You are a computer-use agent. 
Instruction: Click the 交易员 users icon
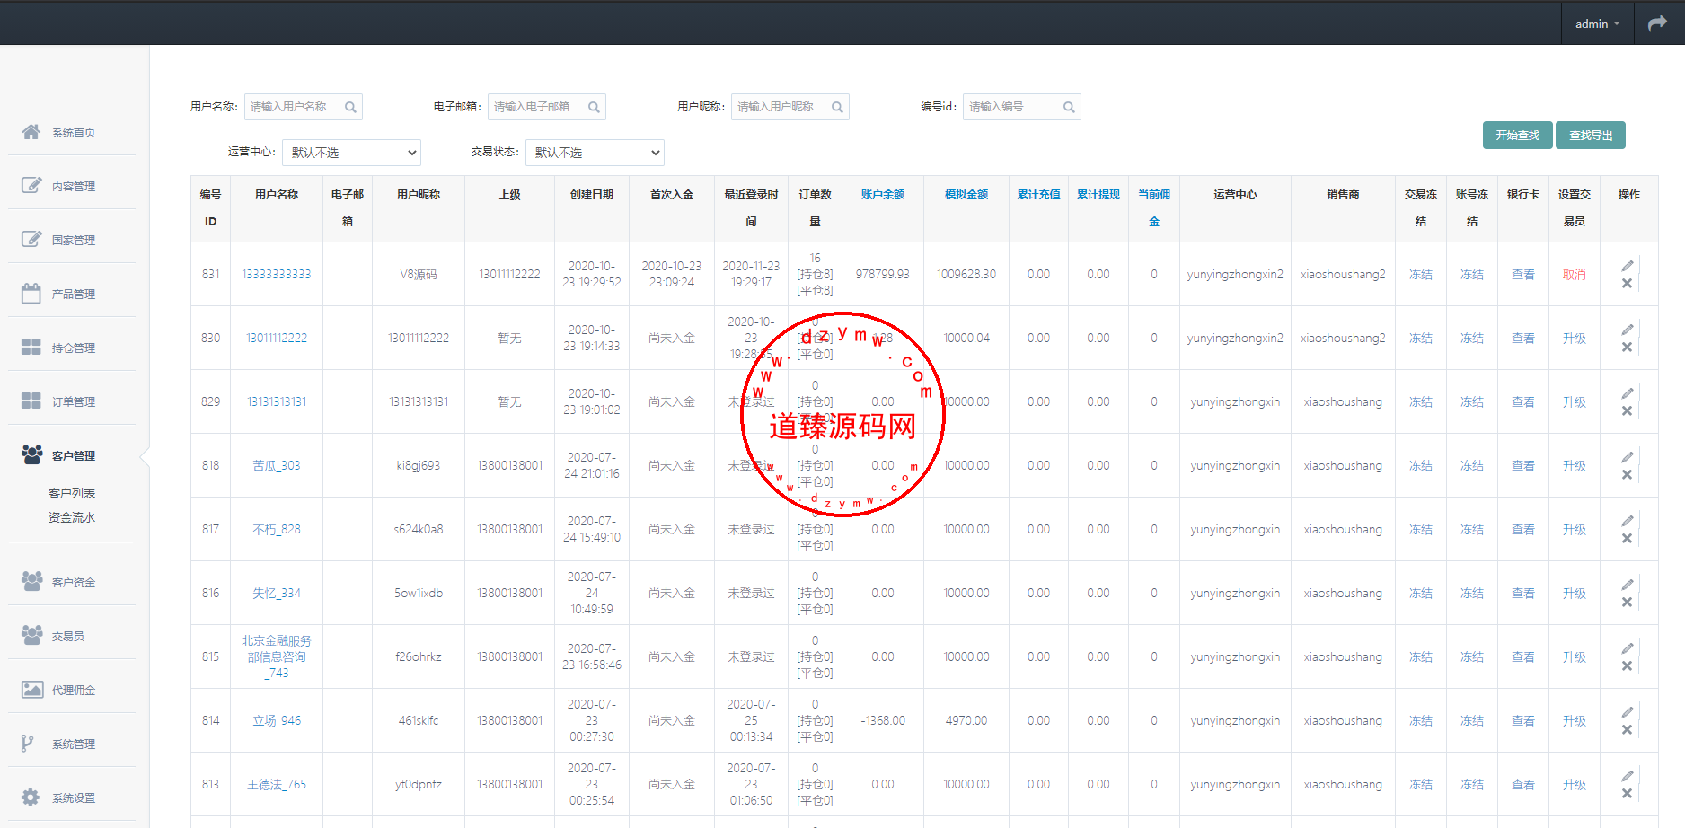point(31,636)
